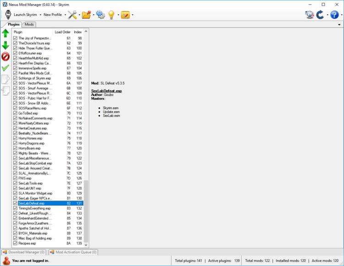Viewport: 344px width, 266px height.
Task: Uncheck The Joy of Perspective plugin
Action: [x=15, y=38]
